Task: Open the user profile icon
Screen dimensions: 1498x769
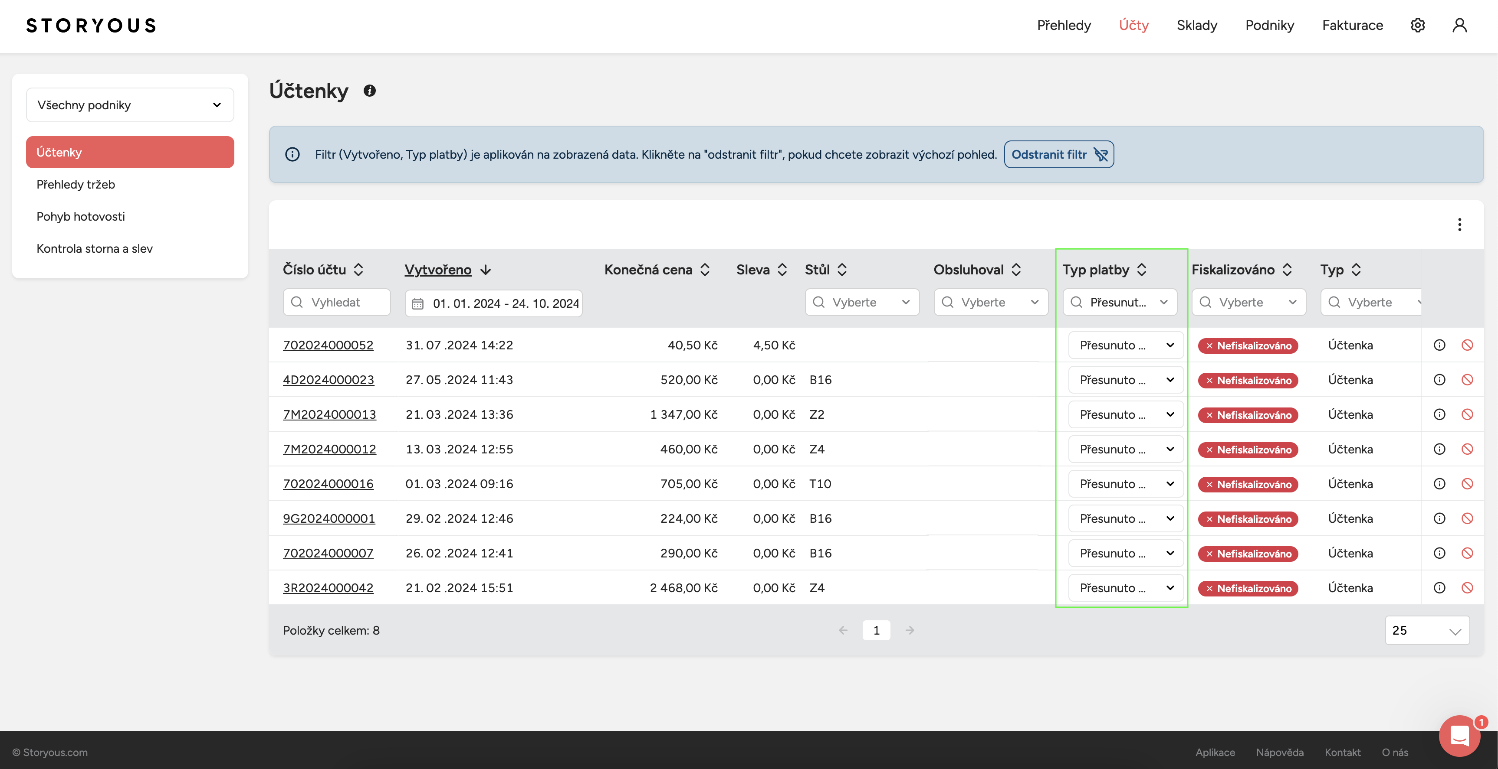Action: [1460, 25]
